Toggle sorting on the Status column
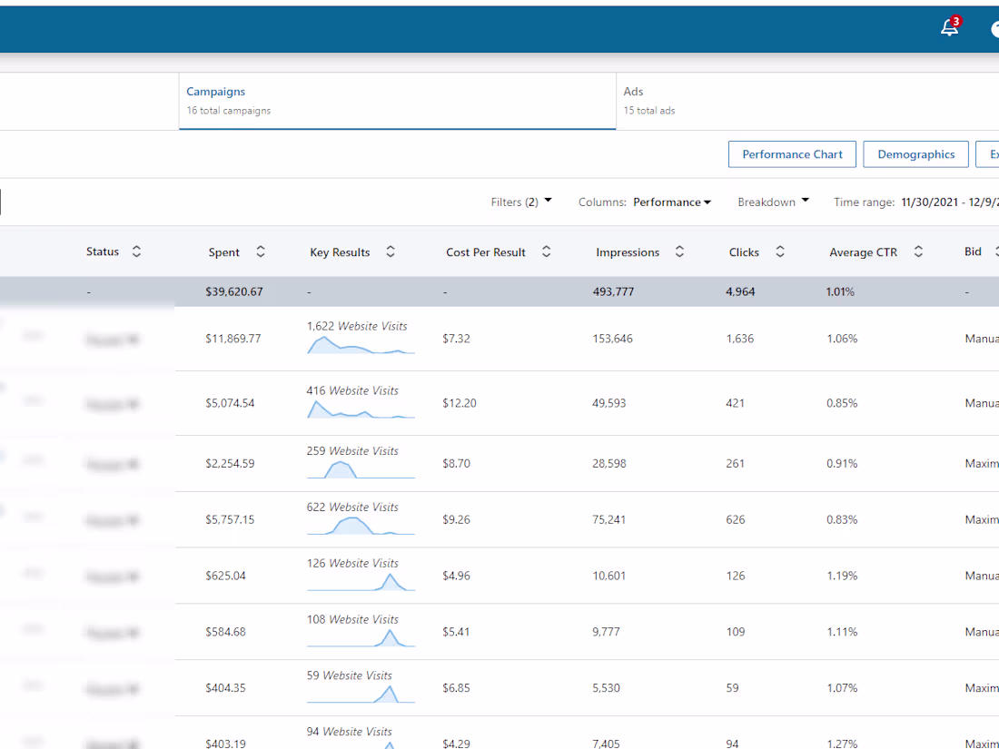 point(136,251)
